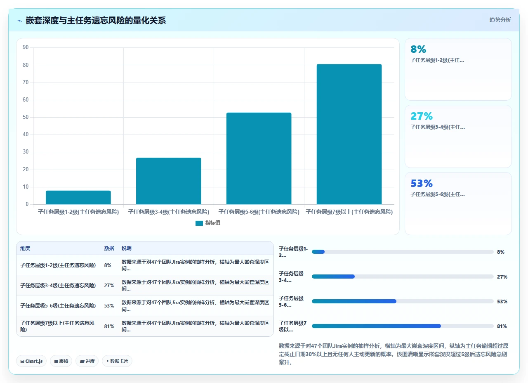Viewport: 528px width, 383px height.
Task: Click x-axis label 子任务层级7级以上(主任务遗忘风险)
Action: pos(349,212)
